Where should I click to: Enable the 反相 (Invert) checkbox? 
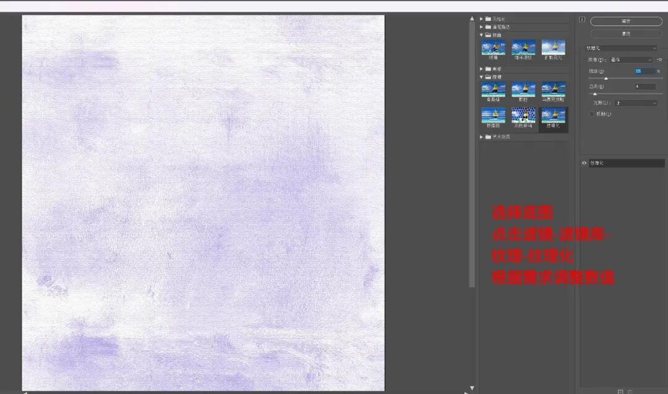(x=592, y=114)
